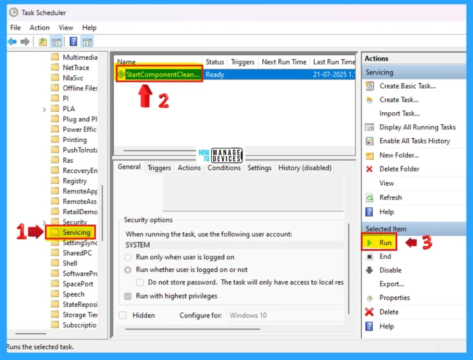Select Run only when user is logged on
The image size is (473, 360).
tap(128, 257)
